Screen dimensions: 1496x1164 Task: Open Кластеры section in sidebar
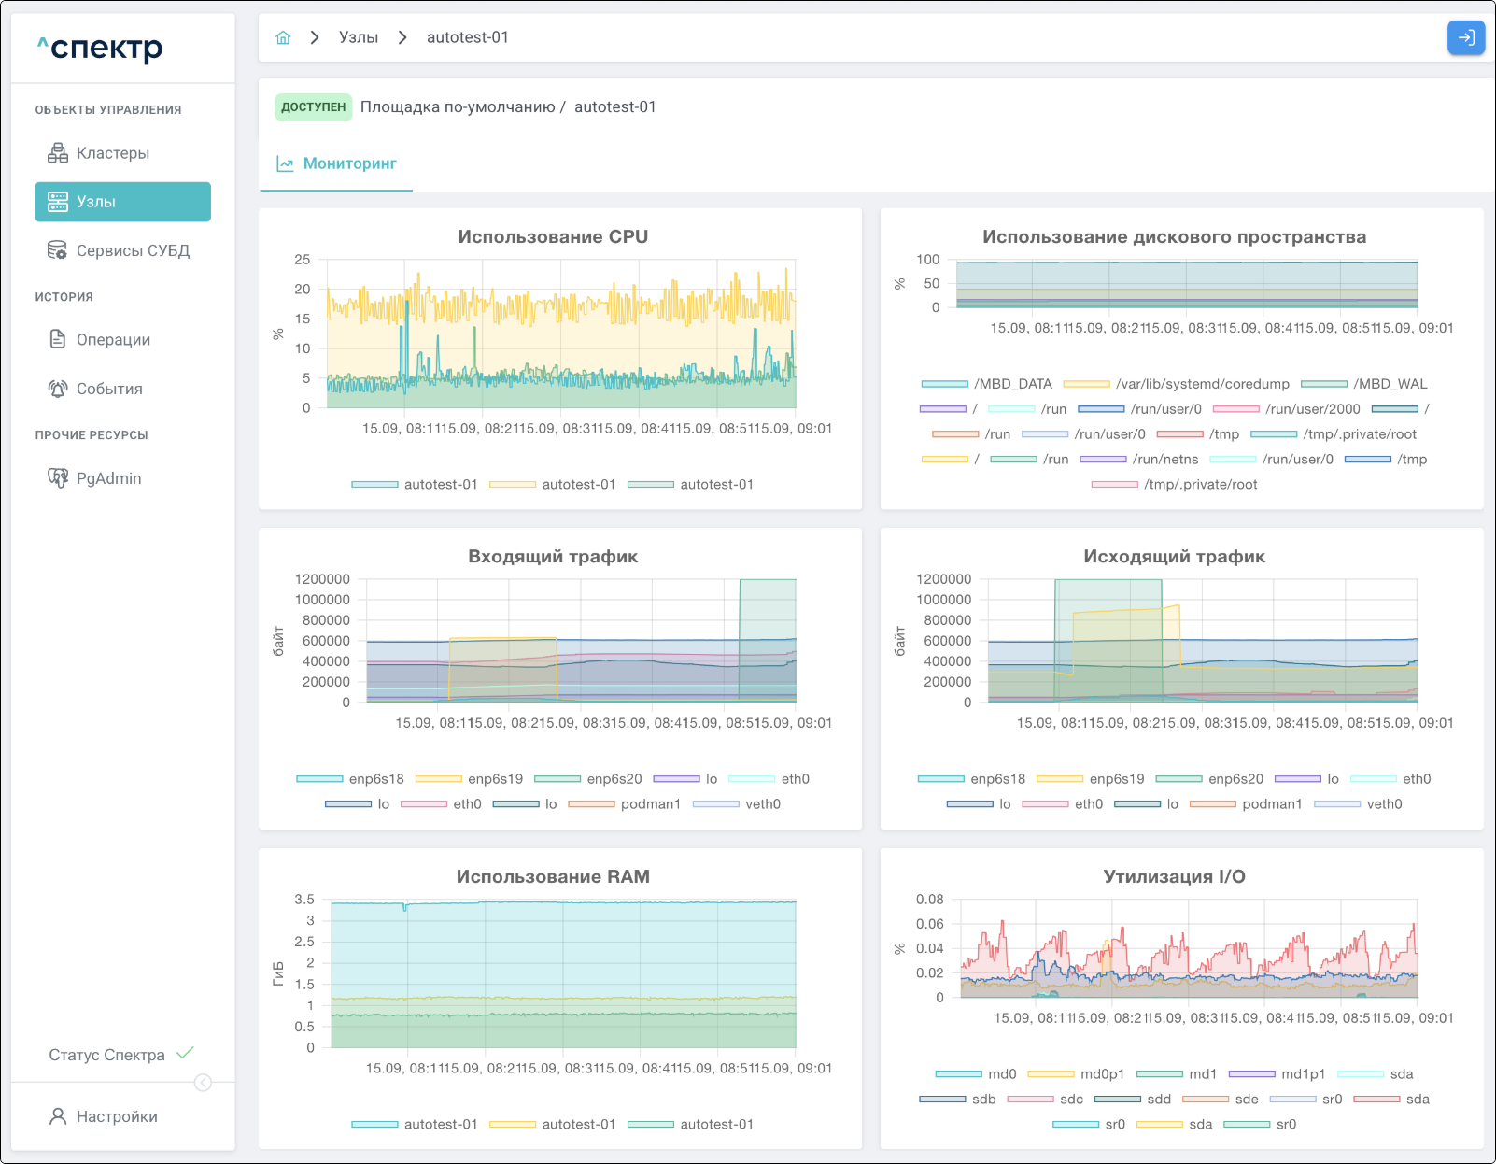pos(112,153)
